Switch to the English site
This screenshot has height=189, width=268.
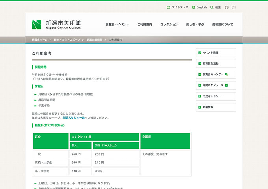(x=201, y=7)
